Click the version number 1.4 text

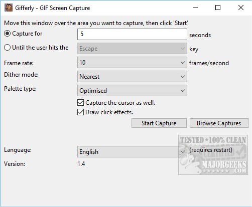[x=81, y=164]
